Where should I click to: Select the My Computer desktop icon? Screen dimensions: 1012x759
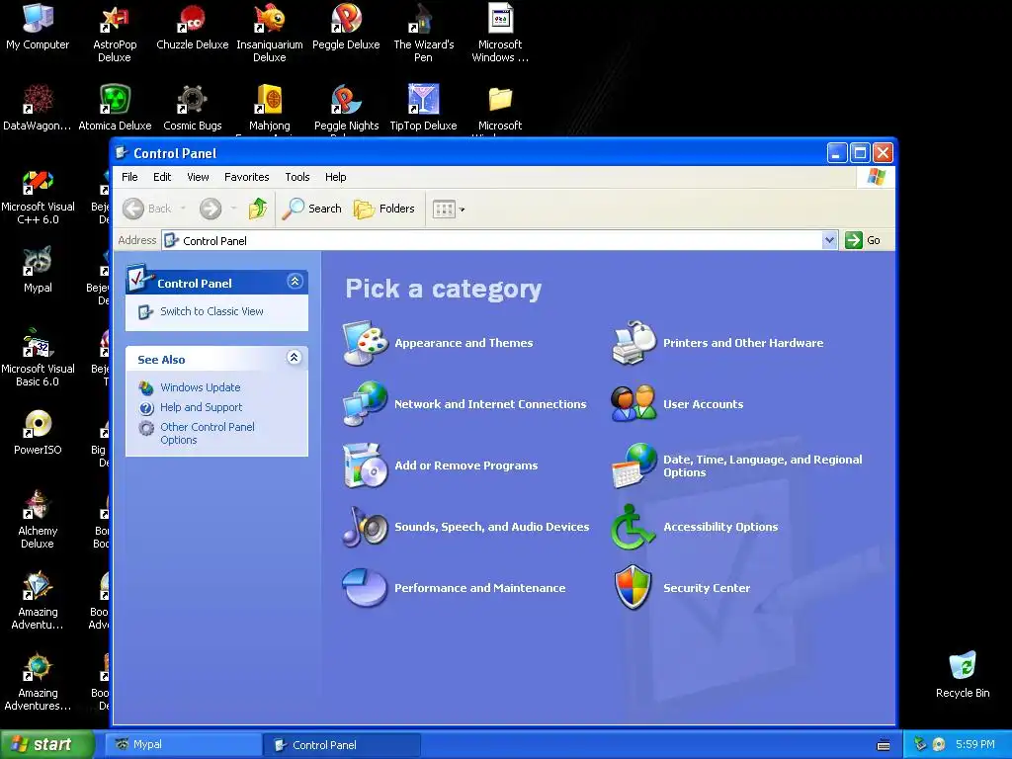(38, 27)
